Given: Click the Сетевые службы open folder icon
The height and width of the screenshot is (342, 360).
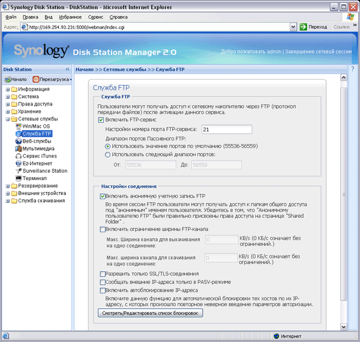Looking at the screenshot, I should pos(14,119).
